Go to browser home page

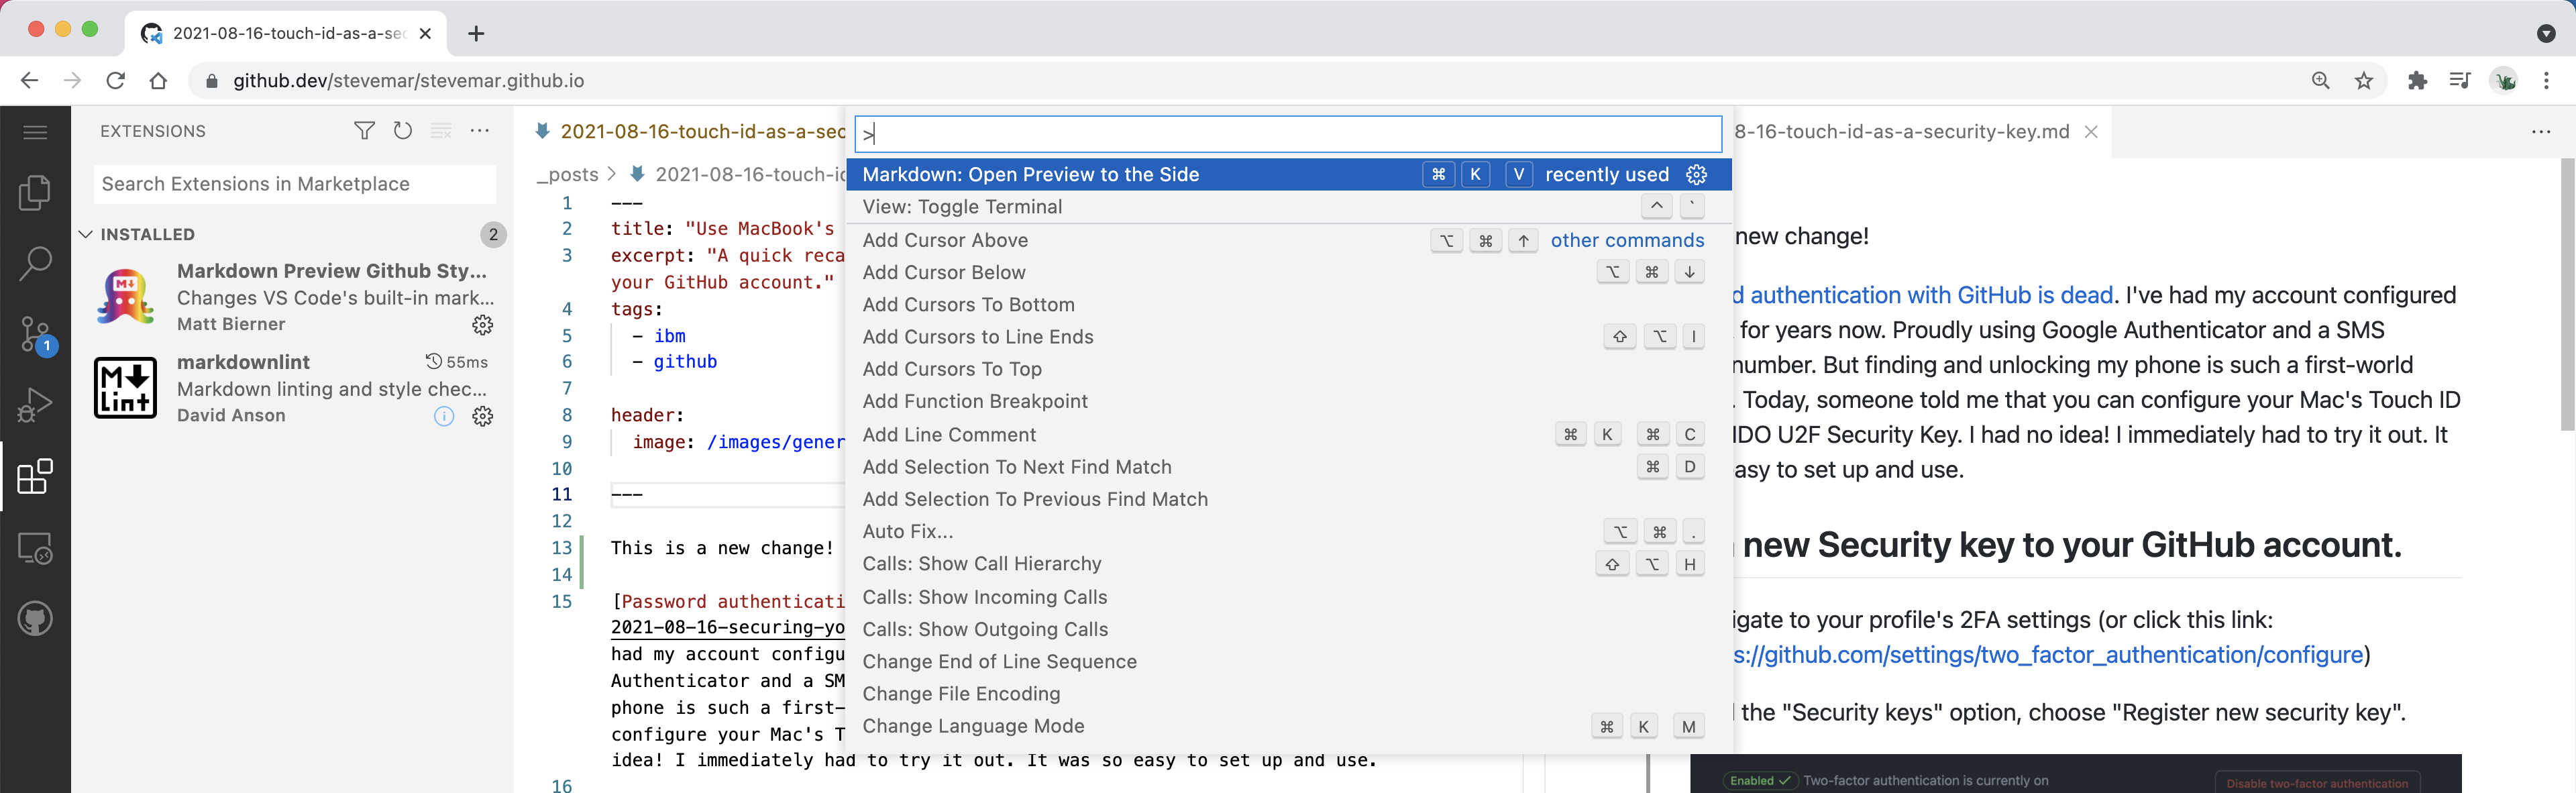(x=158, y=81)
